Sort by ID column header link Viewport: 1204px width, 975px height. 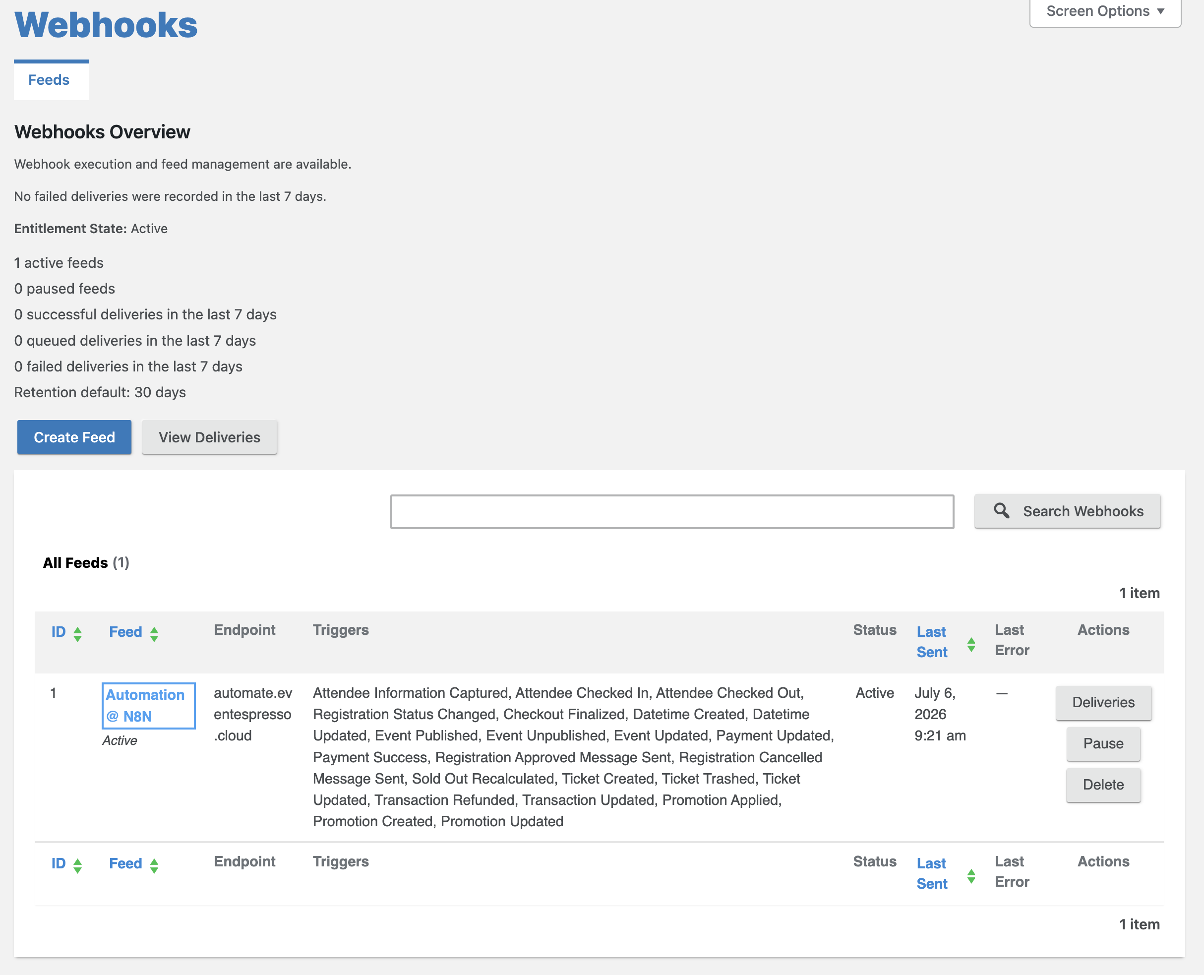(59, 631)
